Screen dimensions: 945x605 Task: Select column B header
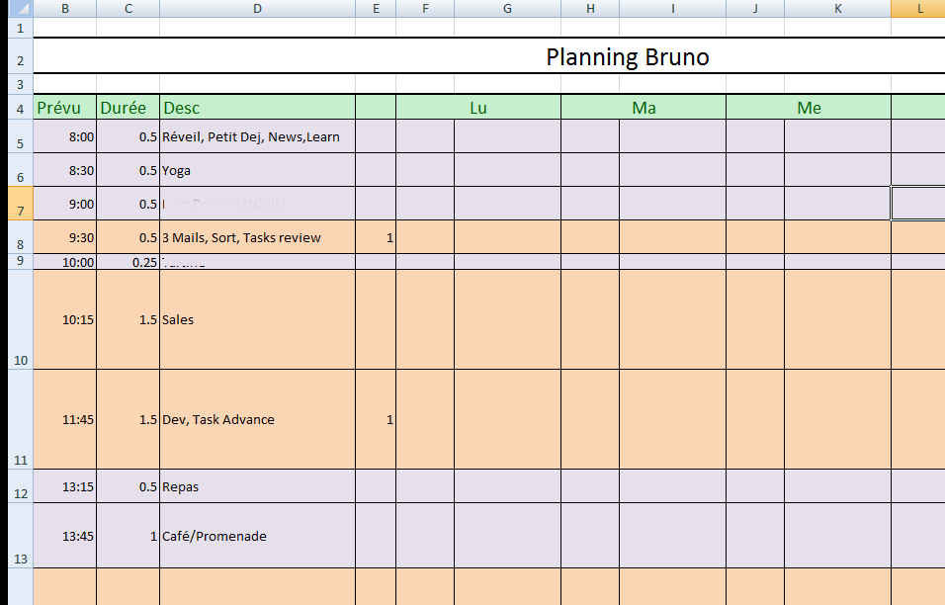pos(64,9)
